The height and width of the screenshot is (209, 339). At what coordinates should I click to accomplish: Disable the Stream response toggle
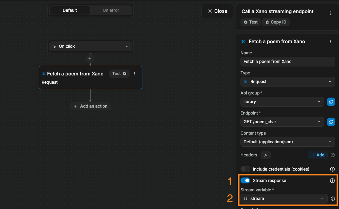pos(245,181)
